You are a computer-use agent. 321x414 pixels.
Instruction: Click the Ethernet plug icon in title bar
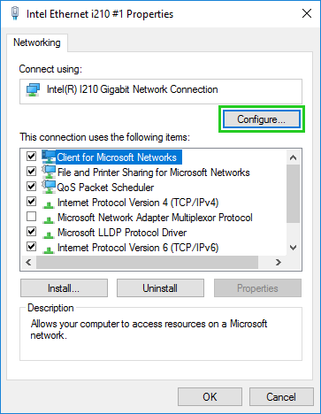pyautogui.click(x=15, y=13)
